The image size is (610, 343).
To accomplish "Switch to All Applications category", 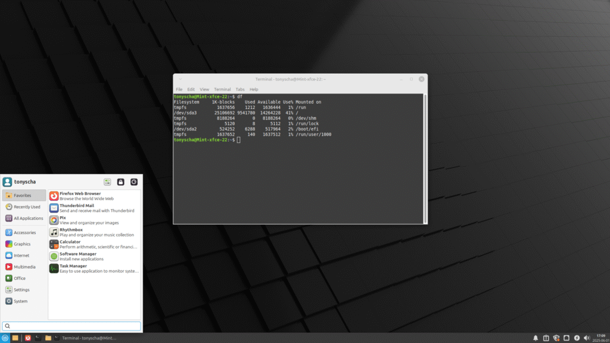I will tap(24, 219).
